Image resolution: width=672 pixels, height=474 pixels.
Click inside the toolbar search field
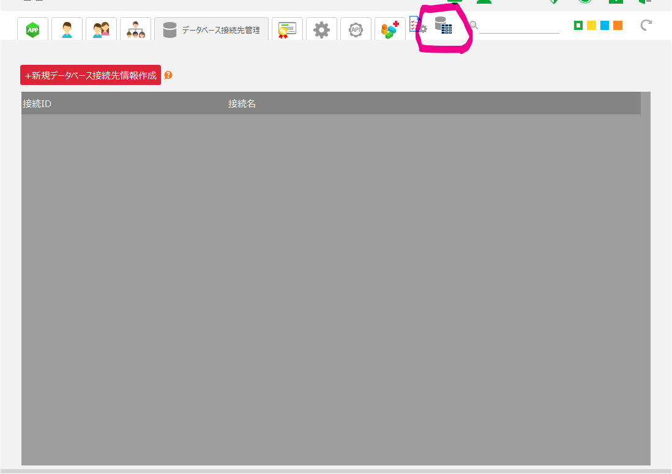(x=519, y=26)
